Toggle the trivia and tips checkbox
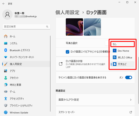The image size is (139, 116). click(x=68, y=52)
